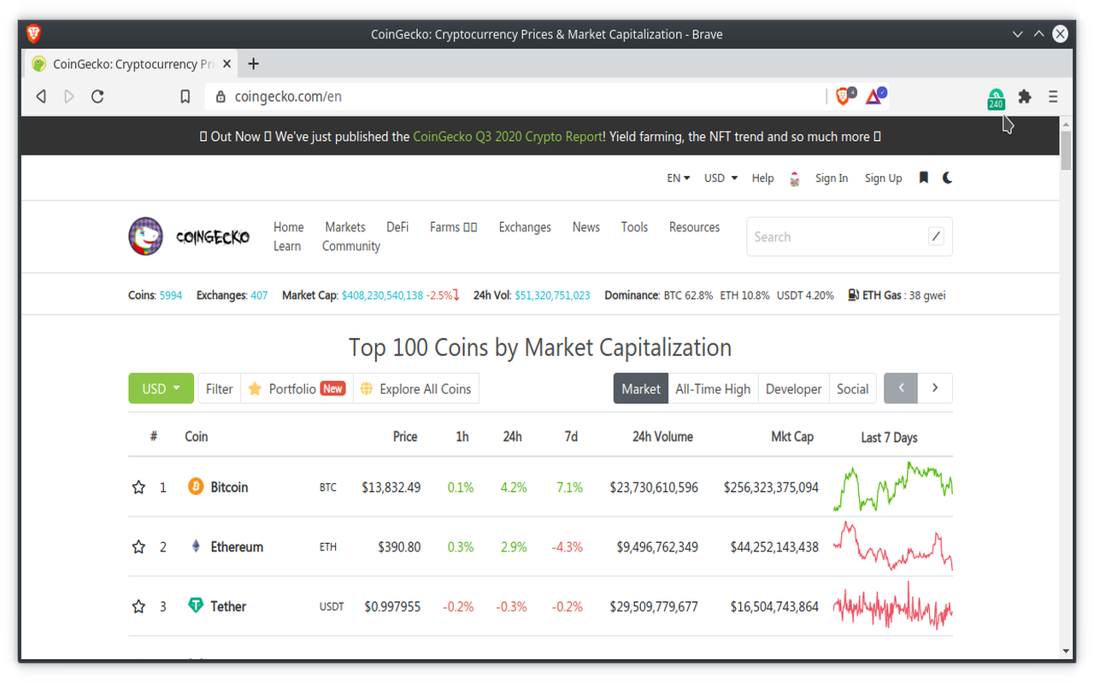Image resolution: width=1094 pixels, height=683 pixels.
Task: Open the green USD dropdown button
Action: 162,388
